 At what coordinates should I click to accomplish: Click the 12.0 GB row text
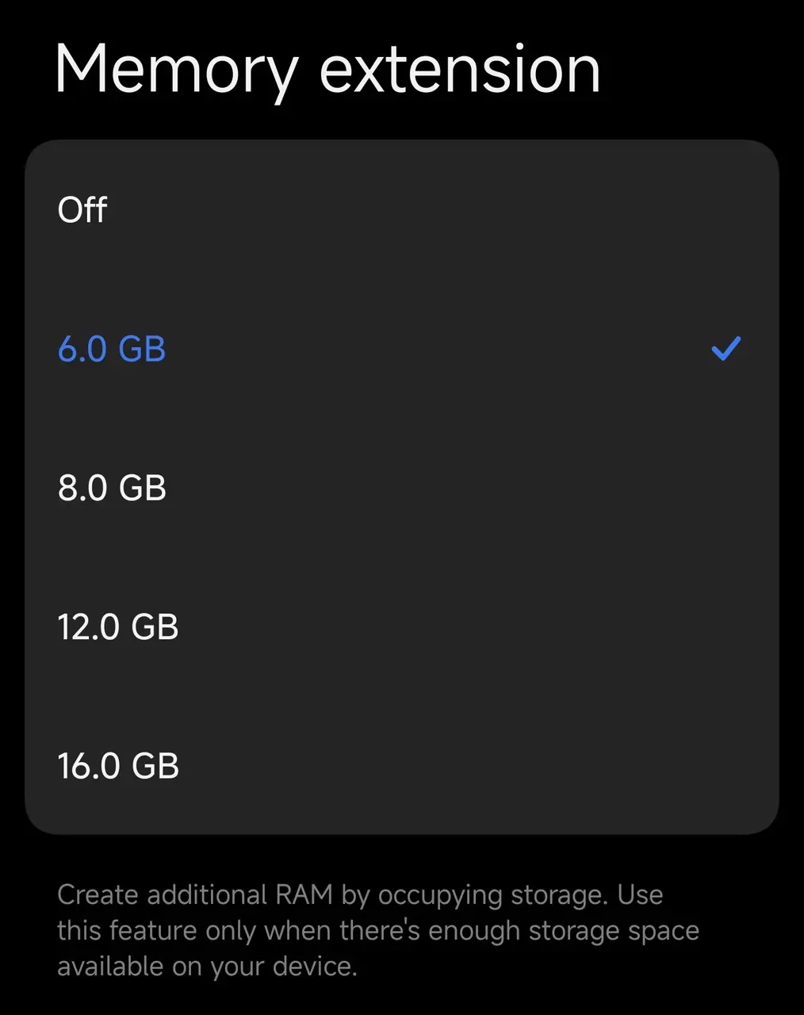[x=118, y=626]
